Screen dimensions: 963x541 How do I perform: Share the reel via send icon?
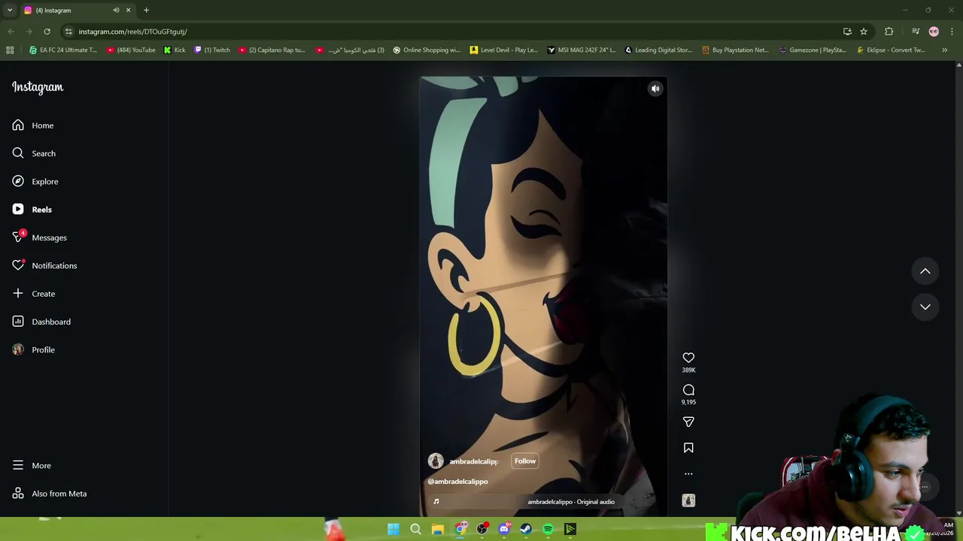click(688, 422)
